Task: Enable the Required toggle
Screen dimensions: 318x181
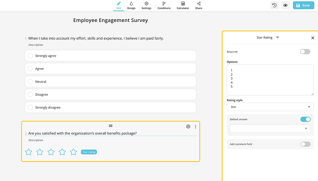Action: 305,52
